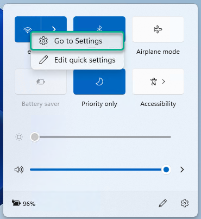Click the volume slider handle
201x219 pixels.
click(x=166, y=170)
